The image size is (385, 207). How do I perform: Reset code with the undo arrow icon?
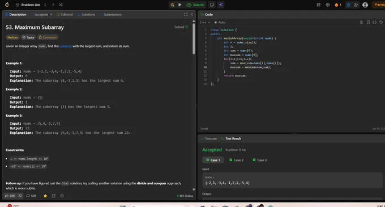point(381,22)
